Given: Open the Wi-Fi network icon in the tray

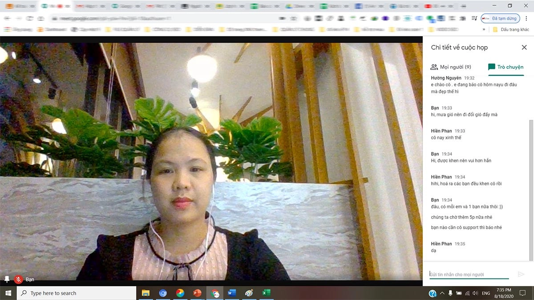Looking at the screenshot, I should tap(467, 293).
